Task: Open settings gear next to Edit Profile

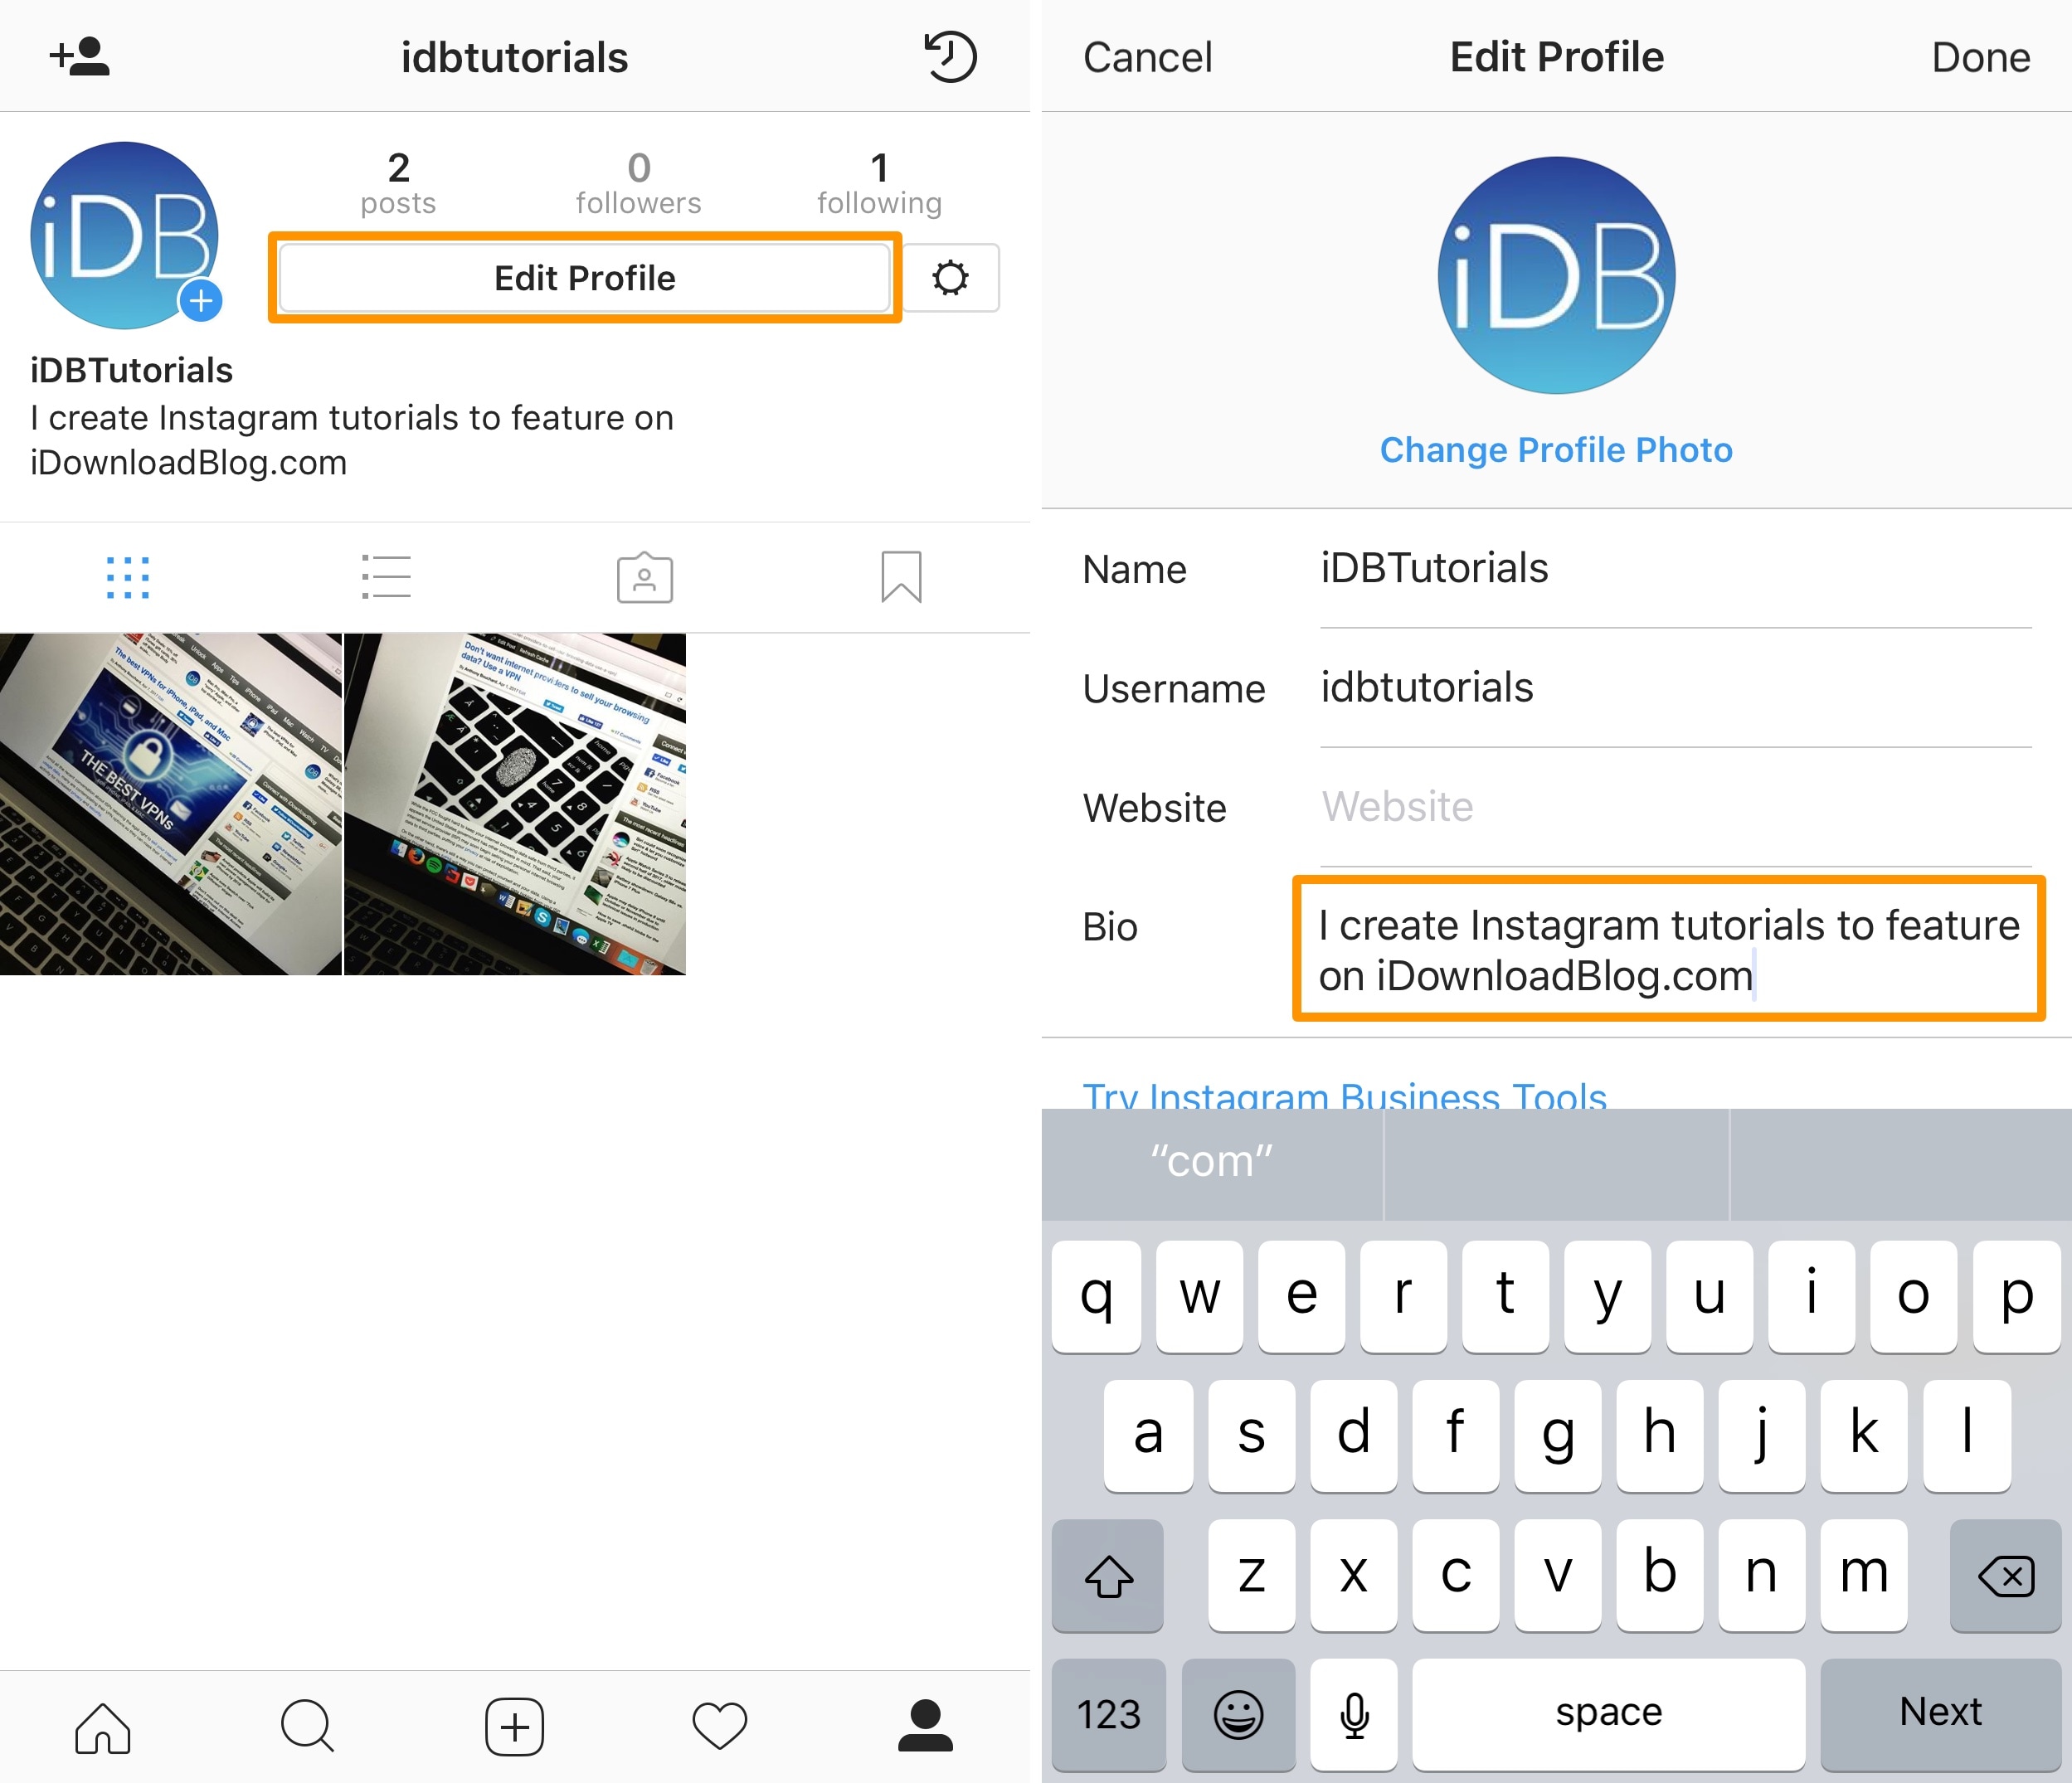Action: [x=950, y=278]
